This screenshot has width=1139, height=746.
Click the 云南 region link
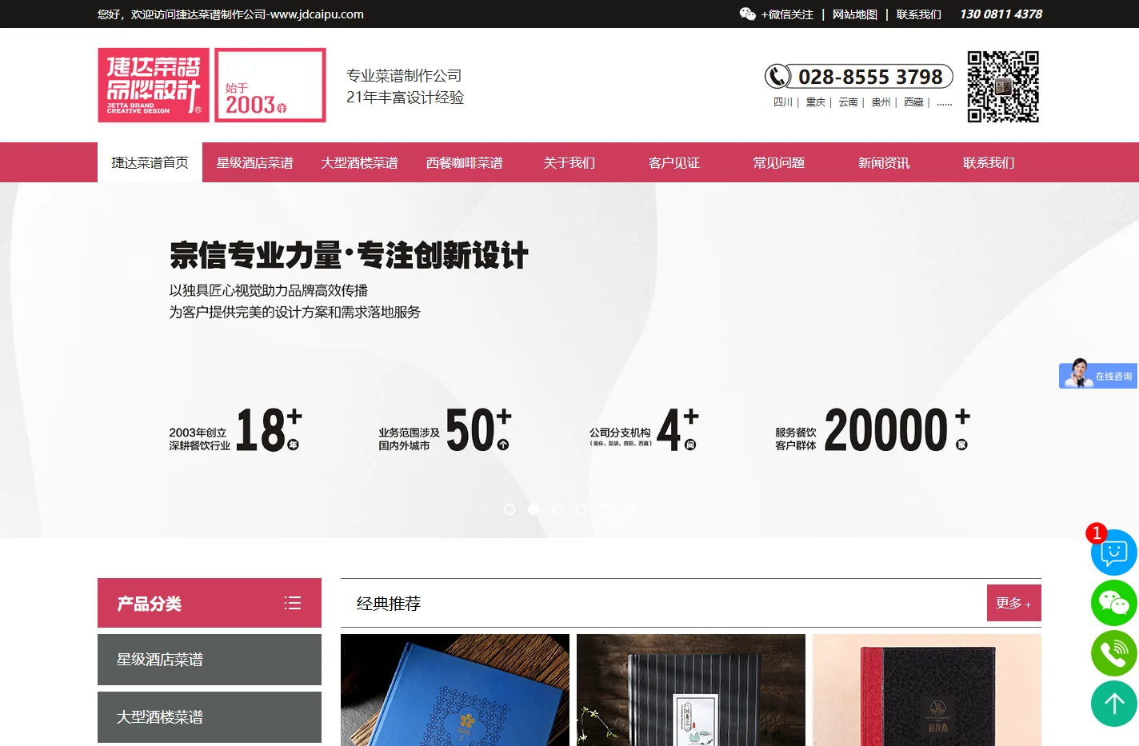pyautogui.click(x=849, y=102)
